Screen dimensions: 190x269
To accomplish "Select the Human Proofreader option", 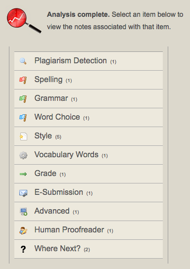I will click(x=89, y=230).
